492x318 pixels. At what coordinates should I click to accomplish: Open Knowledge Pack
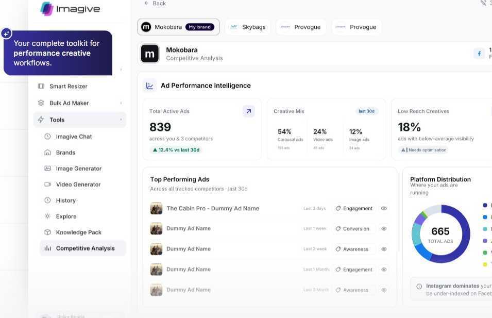click(x=83, y=232)
